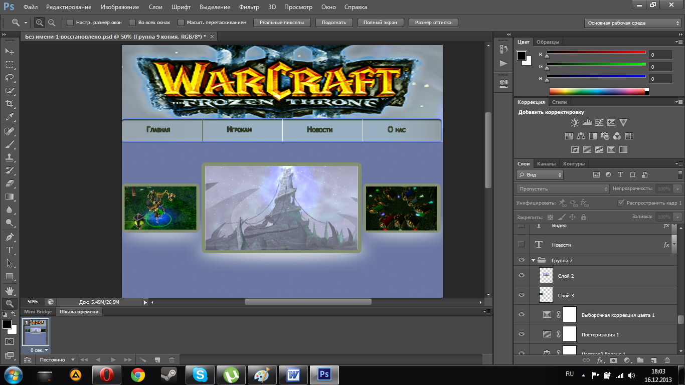Open the frame delay '0 сек.' dropdown
The height and width of the screenshot is (385, 685).
[x=40, y=350]
